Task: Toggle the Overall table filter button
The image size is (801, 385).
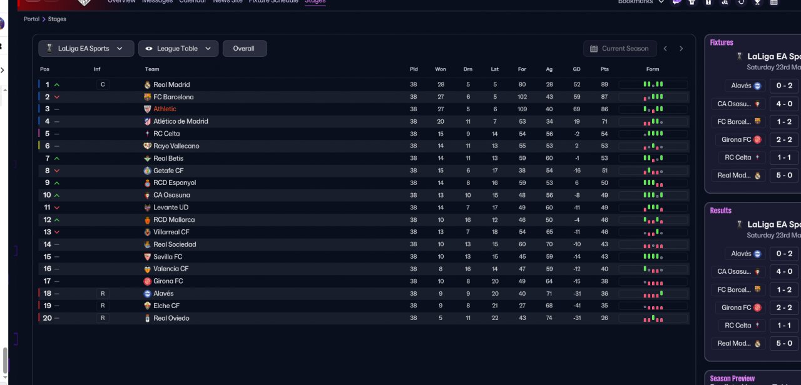Action: pos(244,49)
